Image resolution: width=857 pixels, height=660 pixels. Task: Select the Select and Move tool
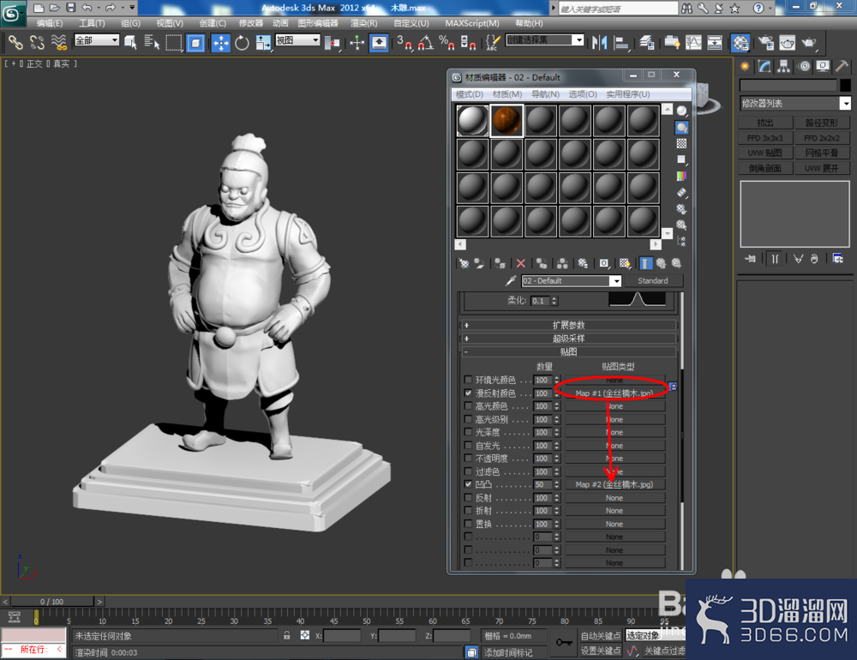tap(221, 43)
